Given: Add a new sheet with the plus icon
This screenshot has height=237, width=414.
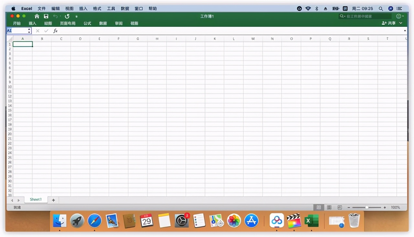Looking at the screenshot, I should click(53, 200).
